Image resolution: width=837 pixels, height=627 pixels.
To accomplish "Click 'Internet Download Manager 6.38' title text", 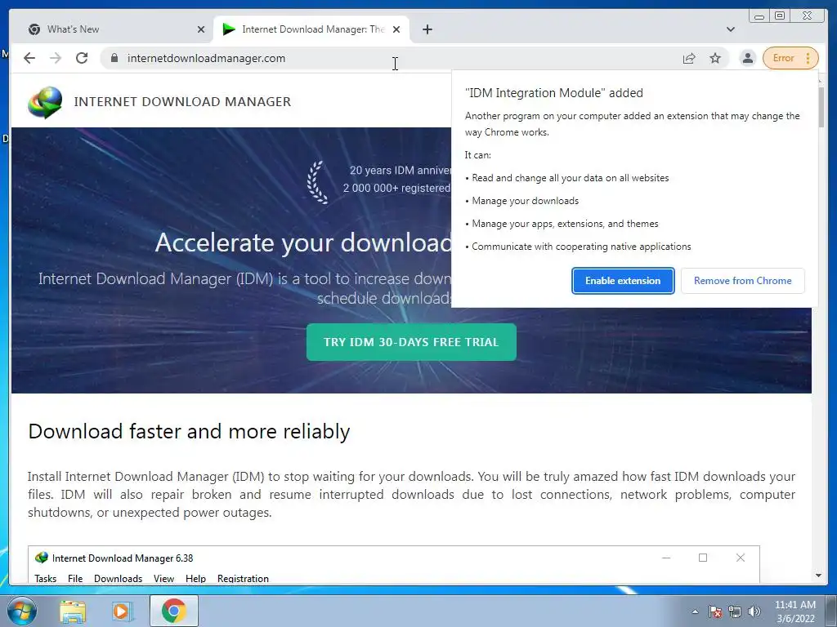I will pos(123,558).
